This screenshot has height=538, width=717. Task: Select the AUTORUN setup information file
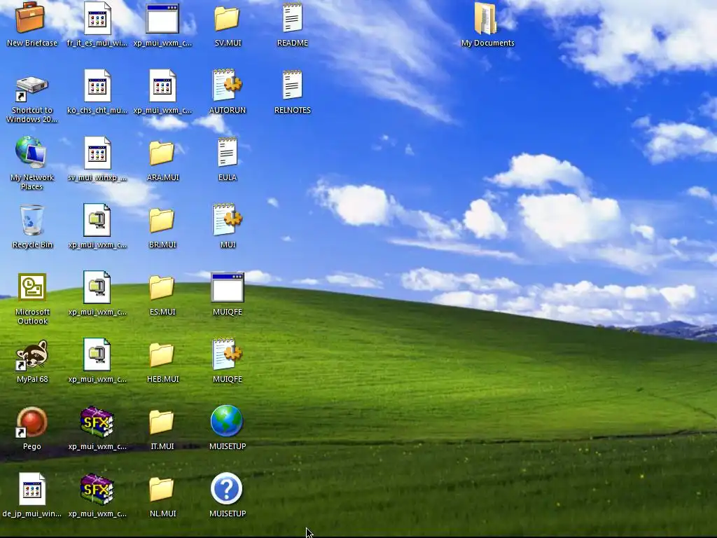point(228,85)
